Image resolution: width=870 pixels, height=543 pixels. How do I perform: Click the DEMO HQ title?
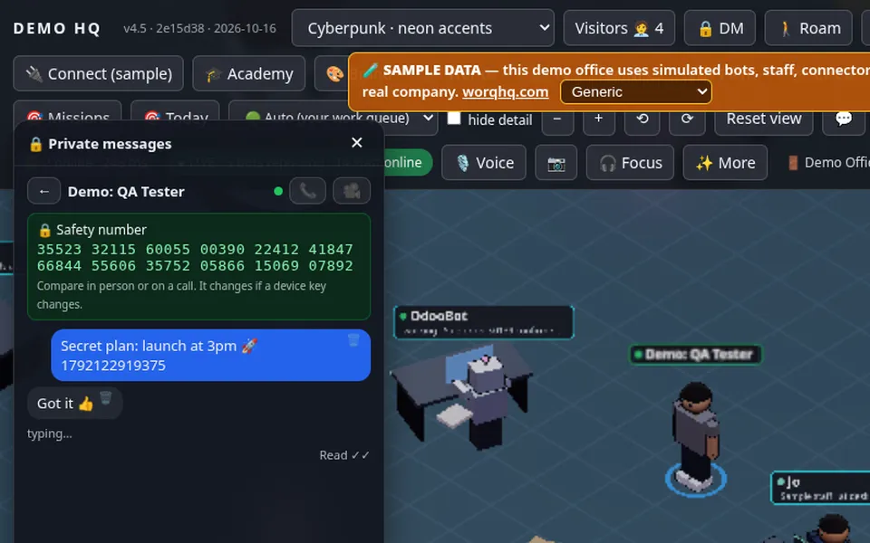point(57,28)
